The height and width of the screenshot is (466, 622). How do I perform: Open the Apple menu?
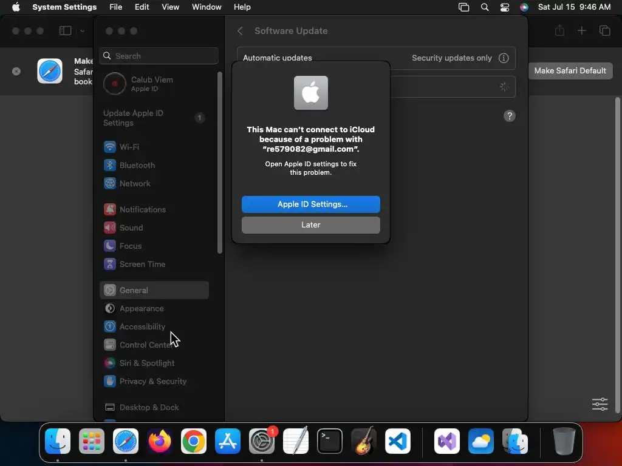[x=16, y=7]
